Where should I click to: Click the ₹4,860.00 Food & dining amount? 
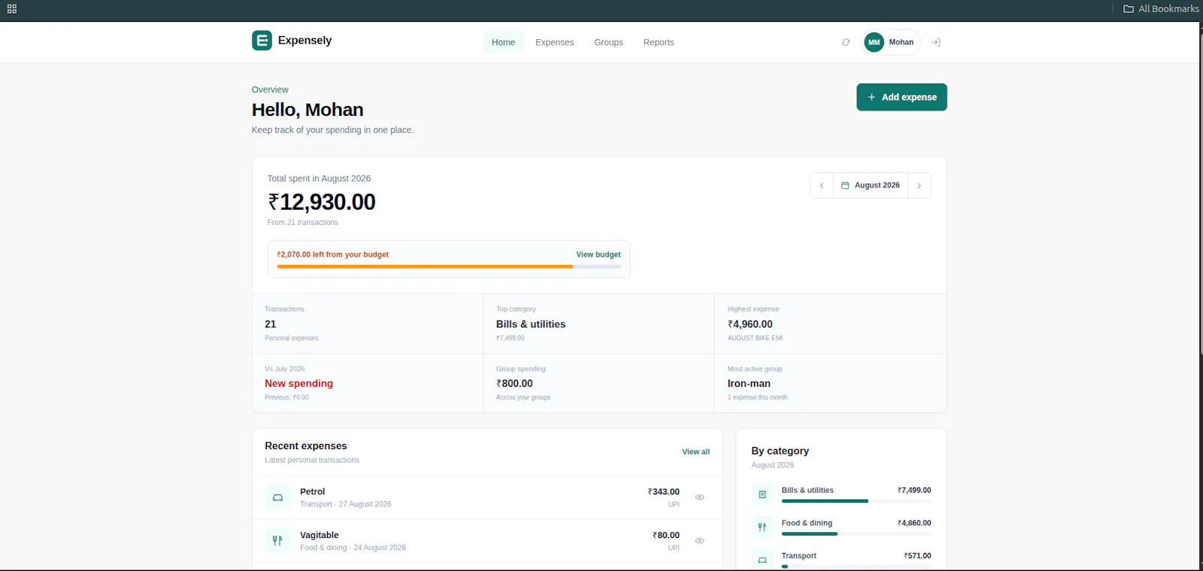coord(914,523)
